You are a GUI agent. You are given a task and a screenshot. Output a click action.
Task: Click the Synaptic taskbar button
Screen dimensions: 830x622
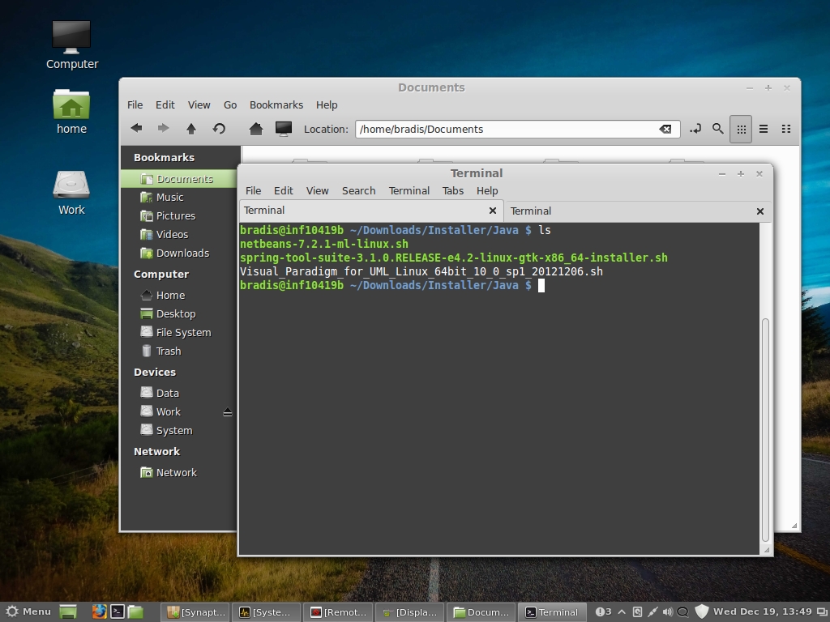195,612
